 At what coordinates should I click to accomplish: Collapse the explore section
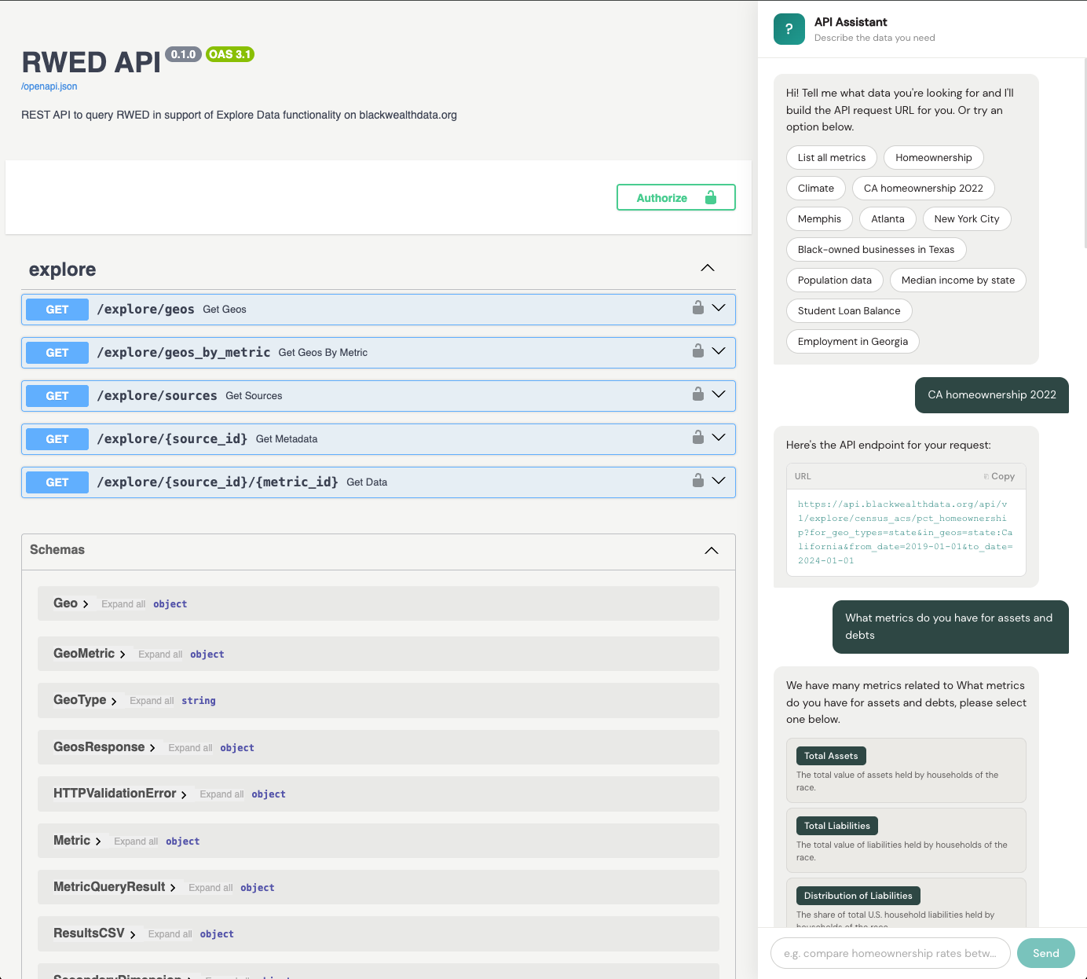tap(708, 268)
